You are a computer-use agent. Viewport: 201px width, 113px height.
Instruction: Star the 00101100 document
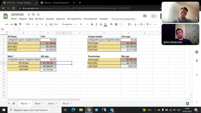click(29, 14)
